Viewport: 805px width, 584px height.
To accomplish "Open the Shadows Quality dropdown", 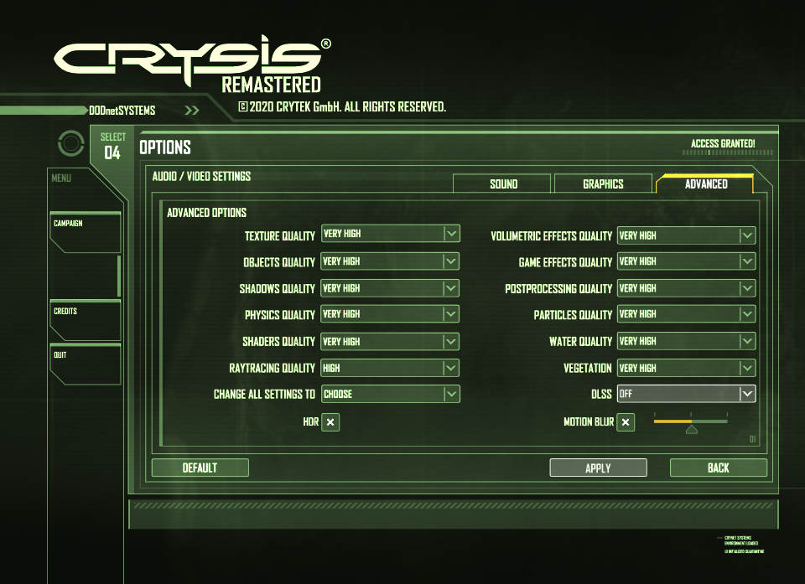I will click(x=390, y=288).
